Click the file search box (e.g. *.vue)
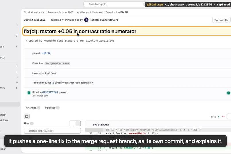231x154 pixels. (52, 131)
